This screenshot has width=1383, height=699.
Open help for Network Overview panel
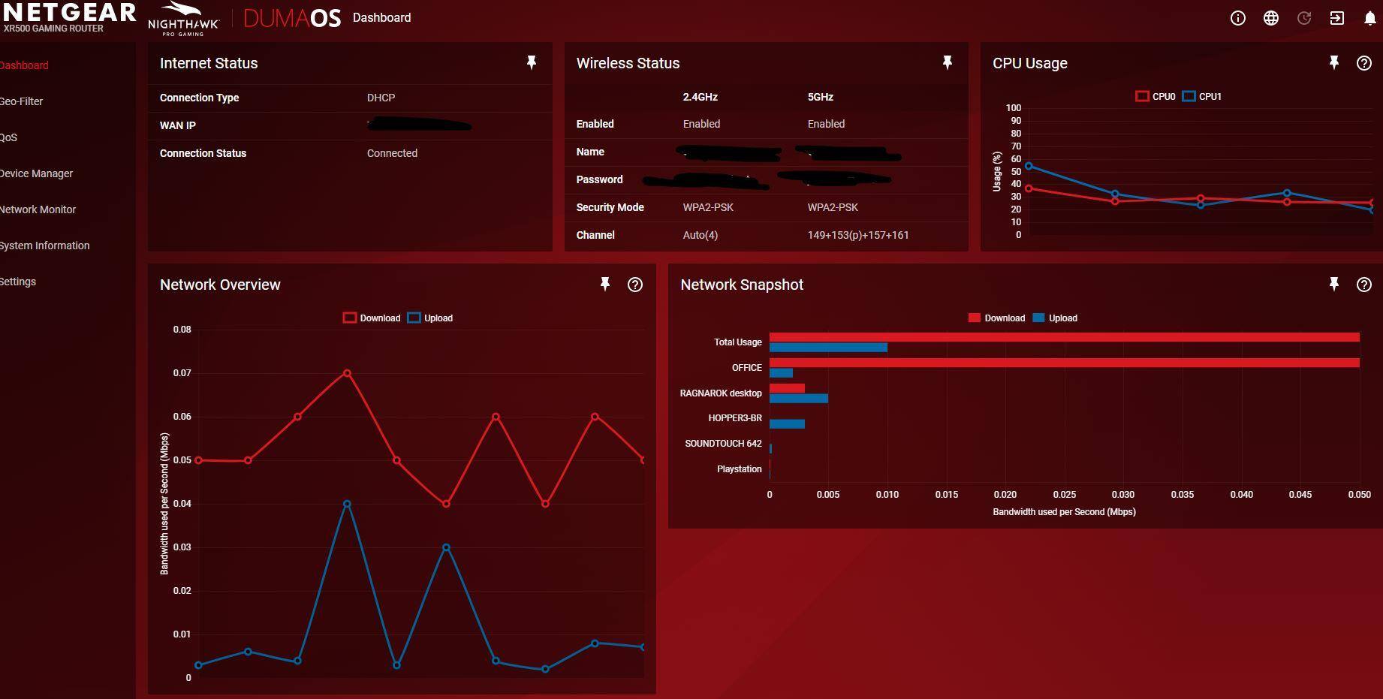click(634, 285)
